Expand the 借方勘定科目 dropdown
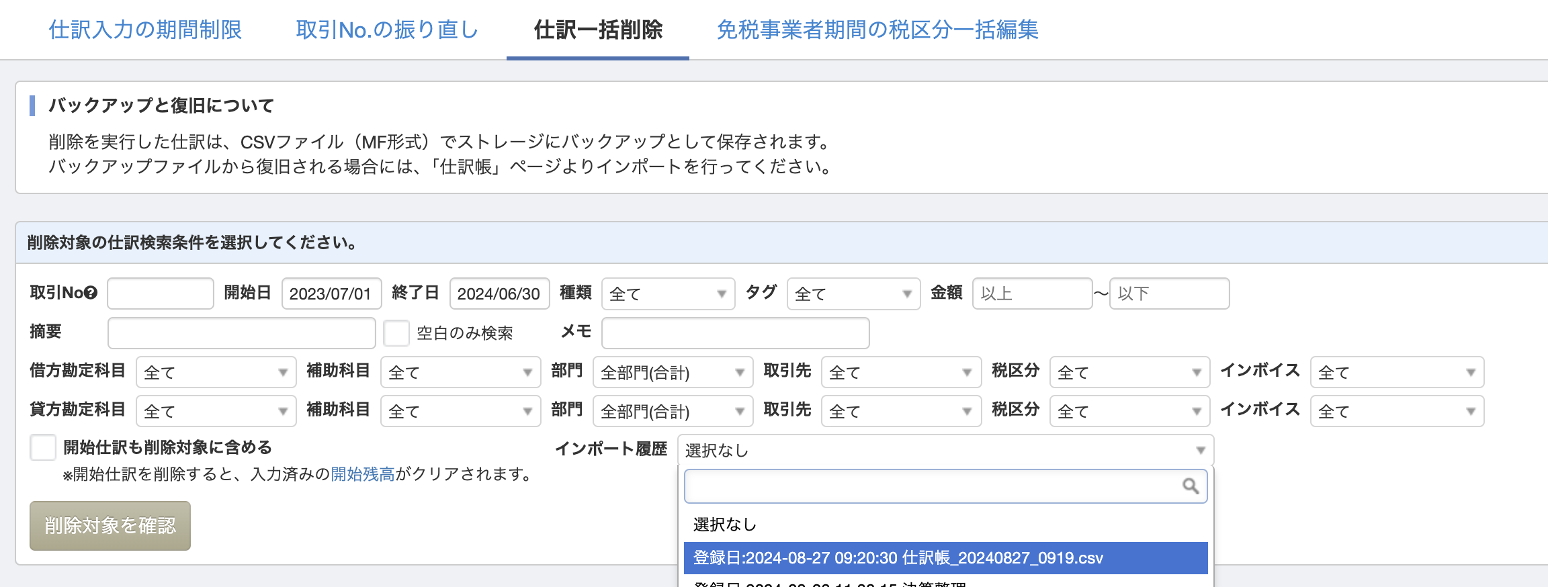The height and width of the screenshot is (587, 1548). (x=216, y=372)
